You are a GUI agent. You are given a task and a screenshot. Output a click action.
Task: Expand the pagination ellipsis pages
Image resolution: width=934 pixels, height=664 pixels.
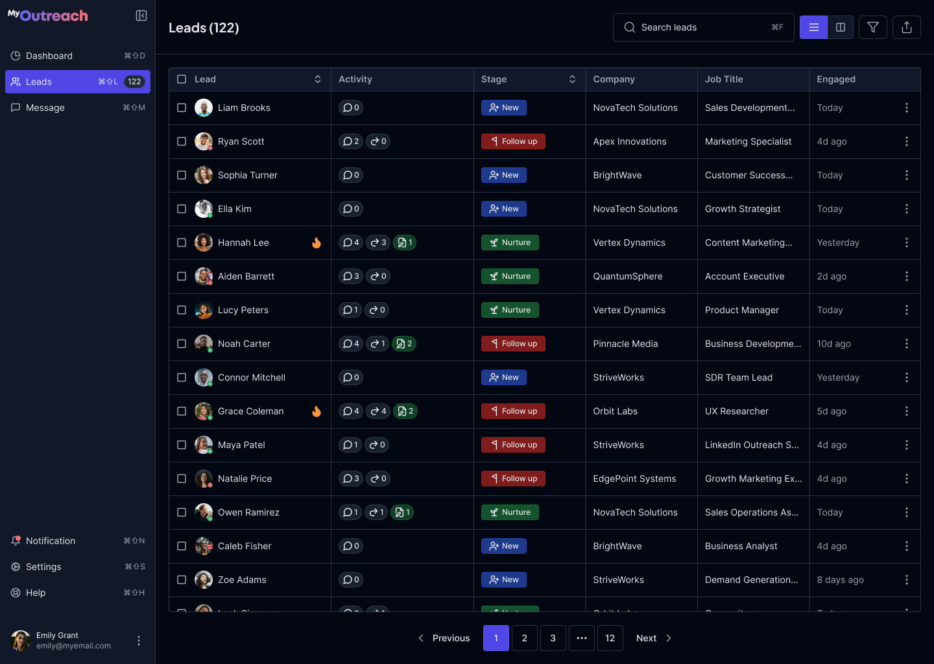582,638
